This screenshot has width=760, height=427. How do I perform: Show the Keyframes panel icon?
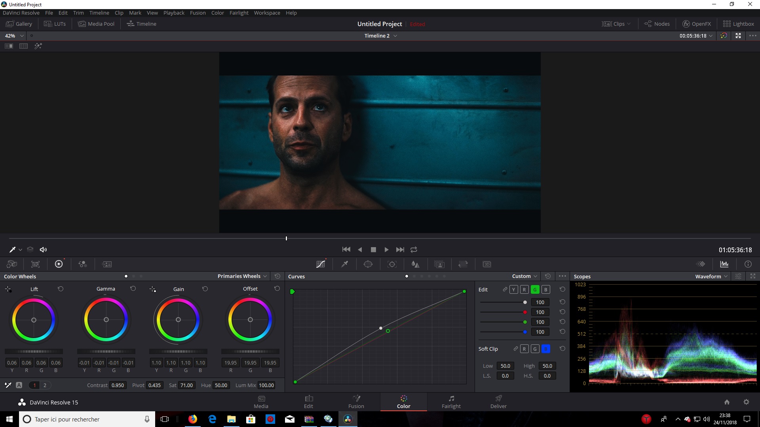701,264
